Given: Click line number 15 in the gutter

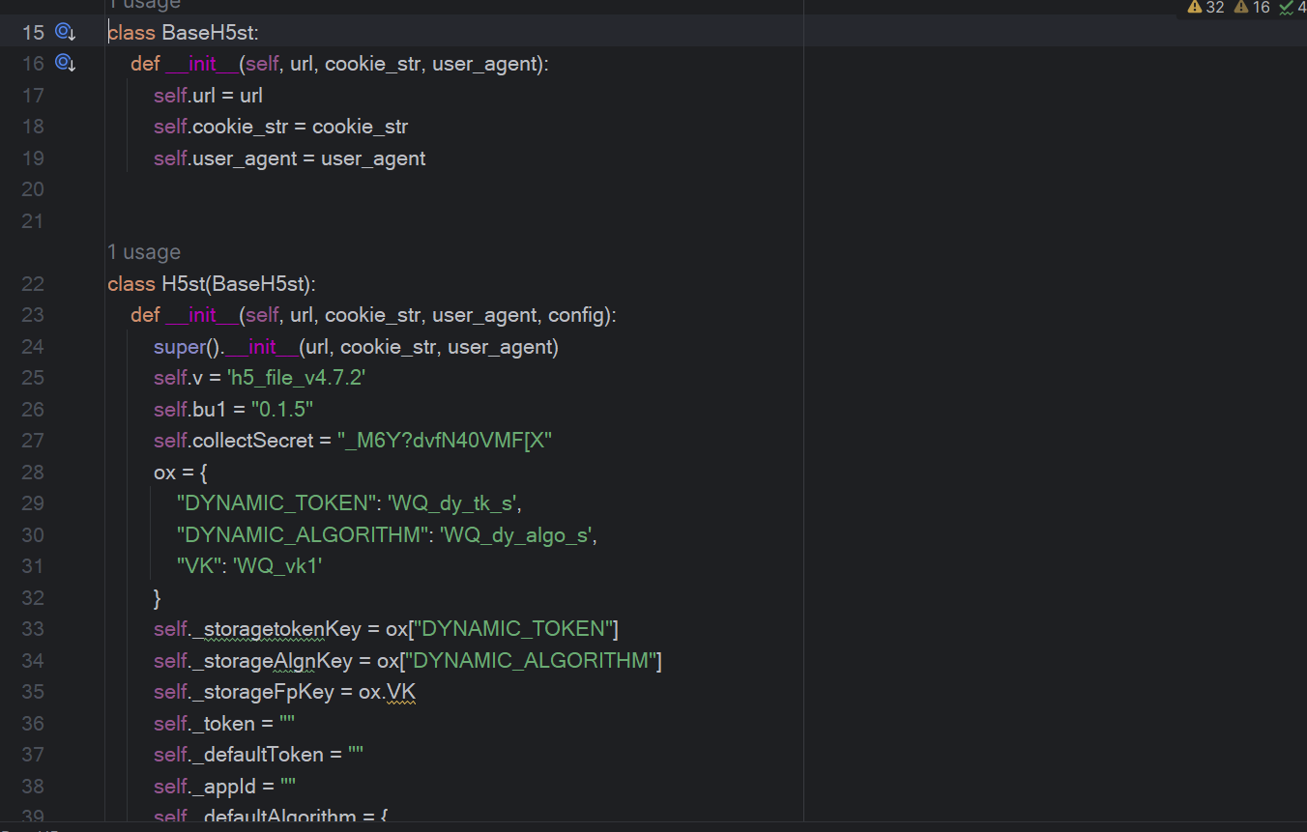Looking at the screenshot, I should (x=33, y=33).
